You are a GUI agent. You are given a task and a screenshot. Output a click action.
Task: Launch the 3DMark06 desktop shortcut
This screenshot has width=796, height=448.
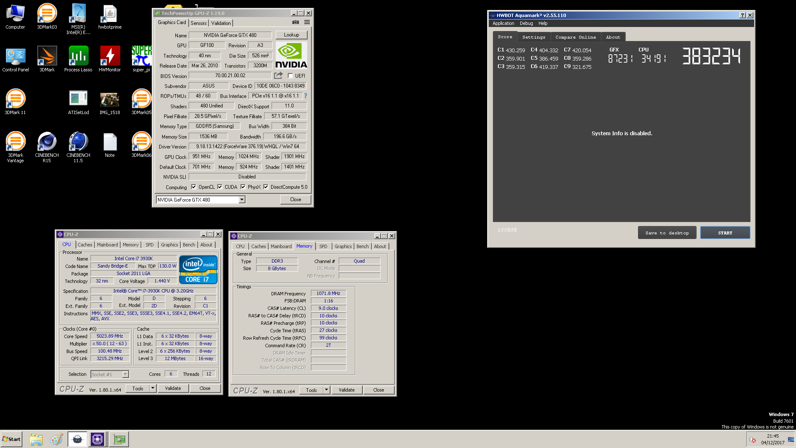click(141, 145)
